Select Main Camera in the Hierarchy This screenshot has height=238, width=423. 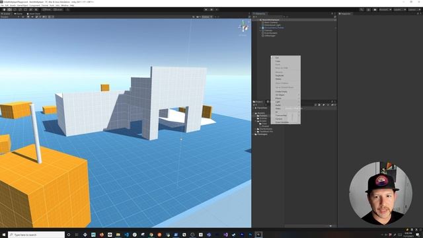tap(270, 22)
